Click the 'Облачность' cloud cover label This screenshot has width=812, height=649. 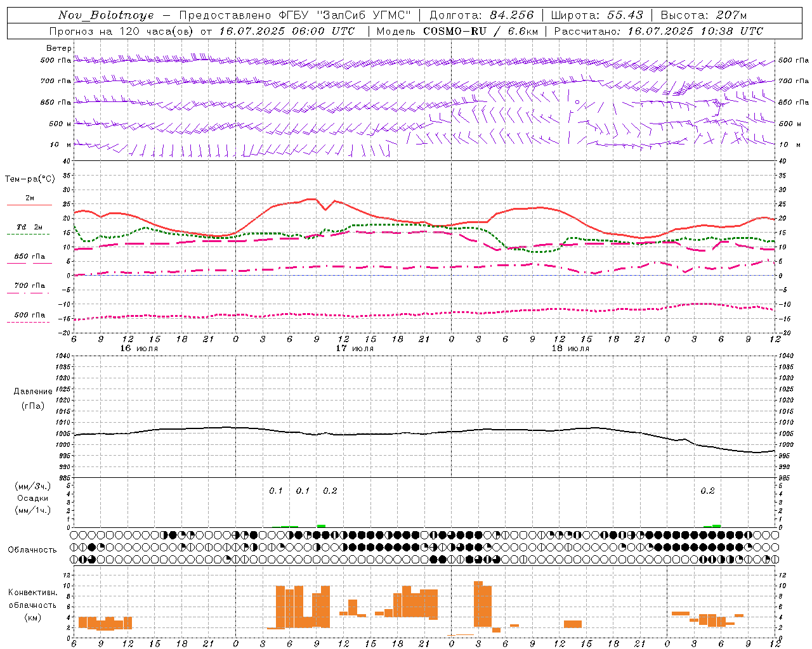click(x=32, y=550)
